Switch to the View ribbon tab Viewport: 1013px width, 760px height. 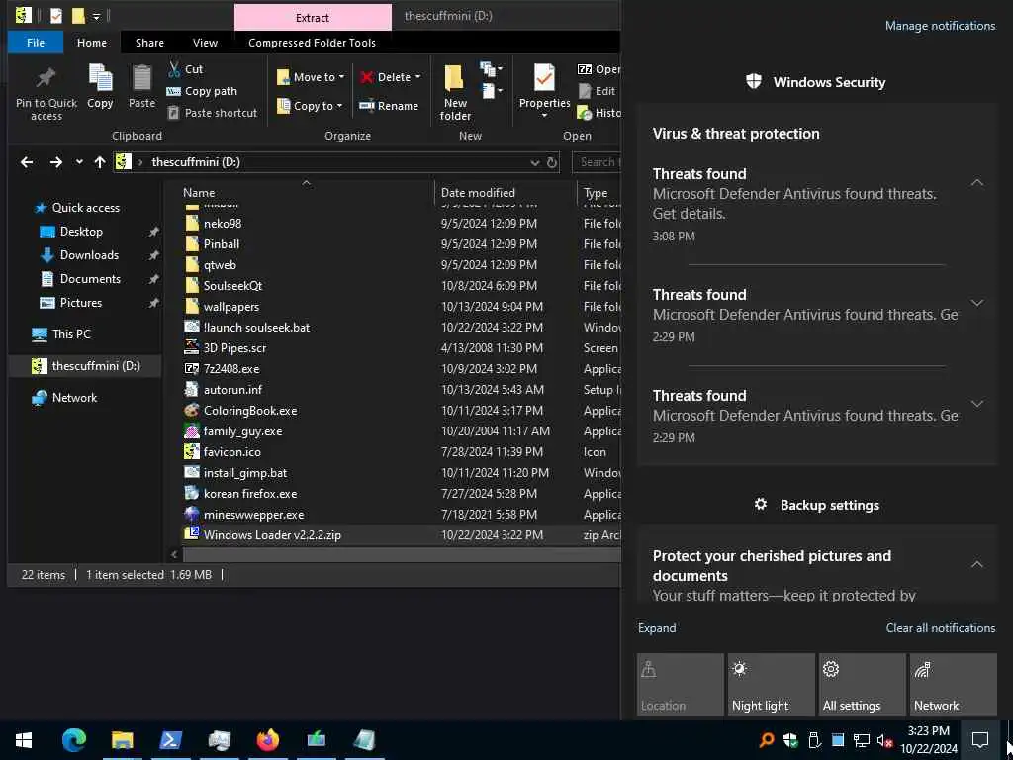[205, 43]
